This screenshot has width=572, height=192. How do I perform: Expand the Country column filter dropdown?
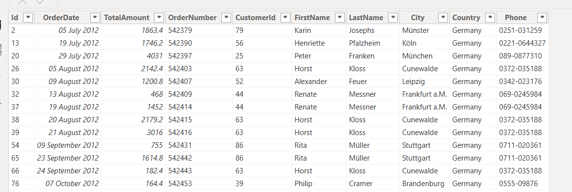491,18
